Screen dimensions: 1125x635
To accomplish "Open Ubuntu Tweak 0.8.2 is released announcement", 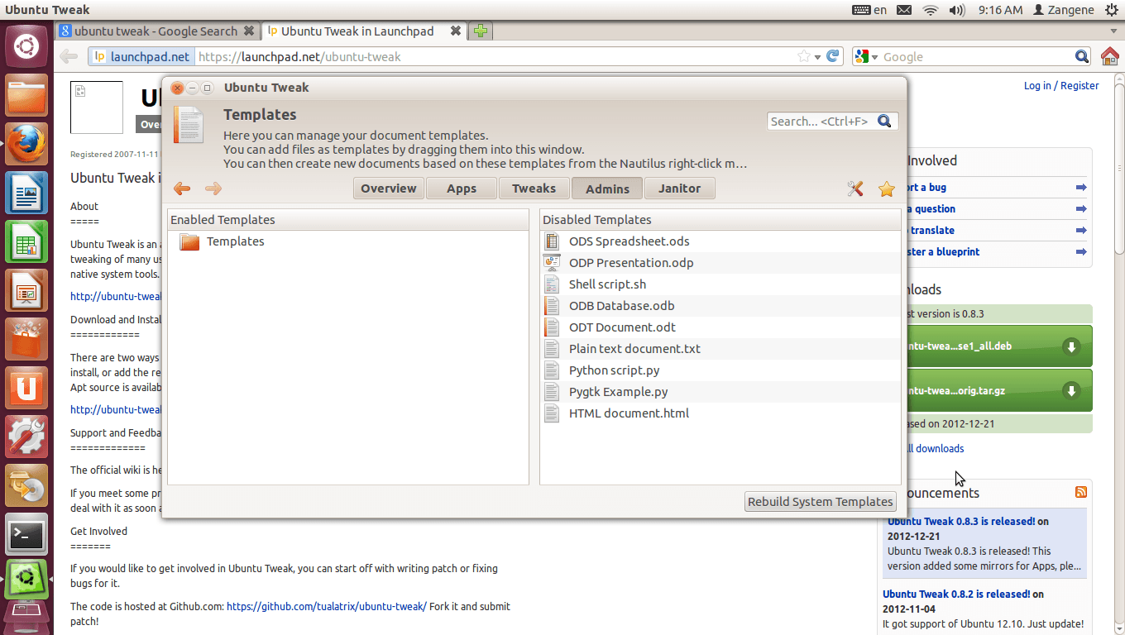I will (956, 594).
